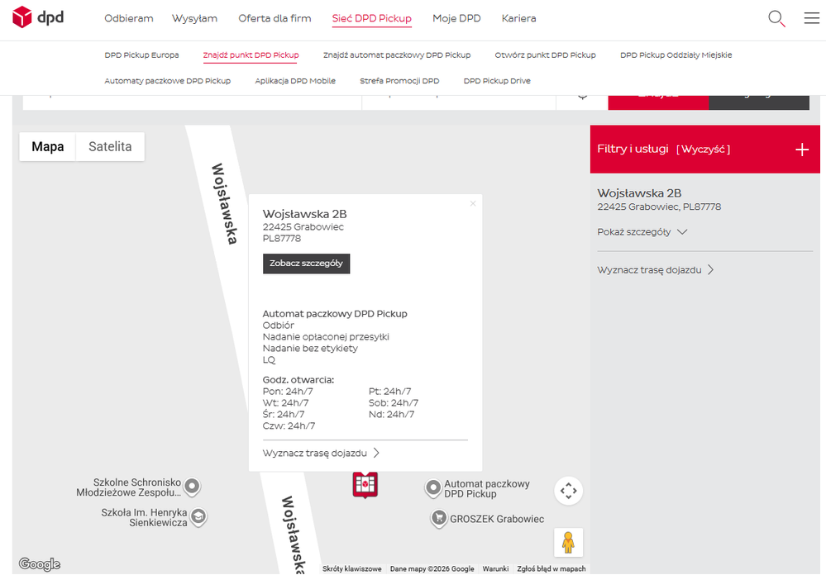
Task: Expand filters with the plus icon
Action: pyautogui.click(x=802, y=150)
